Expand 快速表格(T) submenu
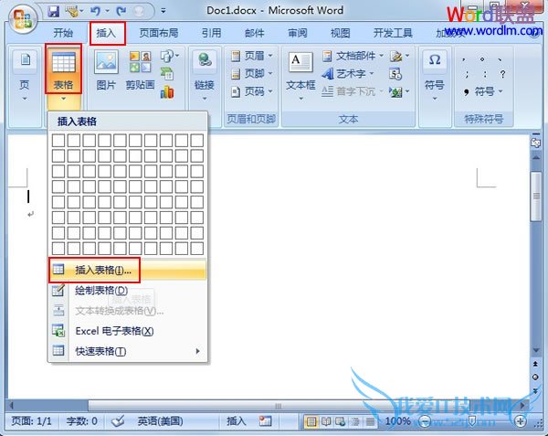548x436 pixels. [x=128, y=351]
